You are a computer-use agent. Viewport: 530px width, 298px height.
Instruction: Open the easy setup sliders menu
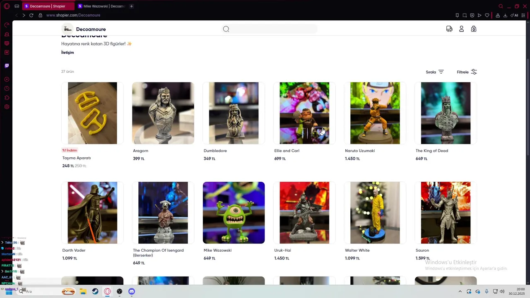click(x=523, y=15)
